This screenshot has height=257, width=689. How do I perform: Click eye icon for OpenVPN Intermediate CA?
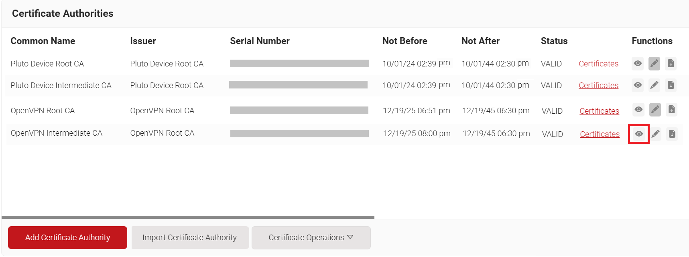[639, 134]
